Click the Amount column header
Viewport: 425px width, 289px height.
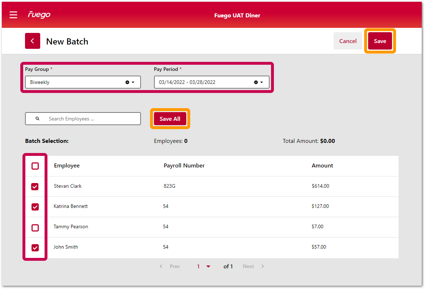tap(322, 166)
